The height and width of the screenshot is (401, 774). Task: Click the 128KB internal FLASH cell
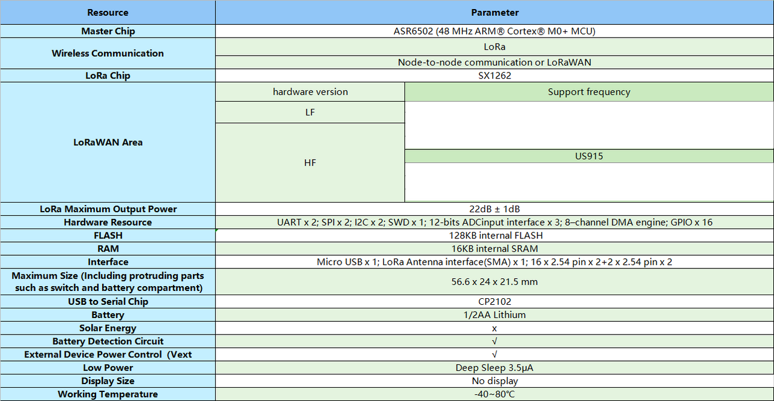494,235
